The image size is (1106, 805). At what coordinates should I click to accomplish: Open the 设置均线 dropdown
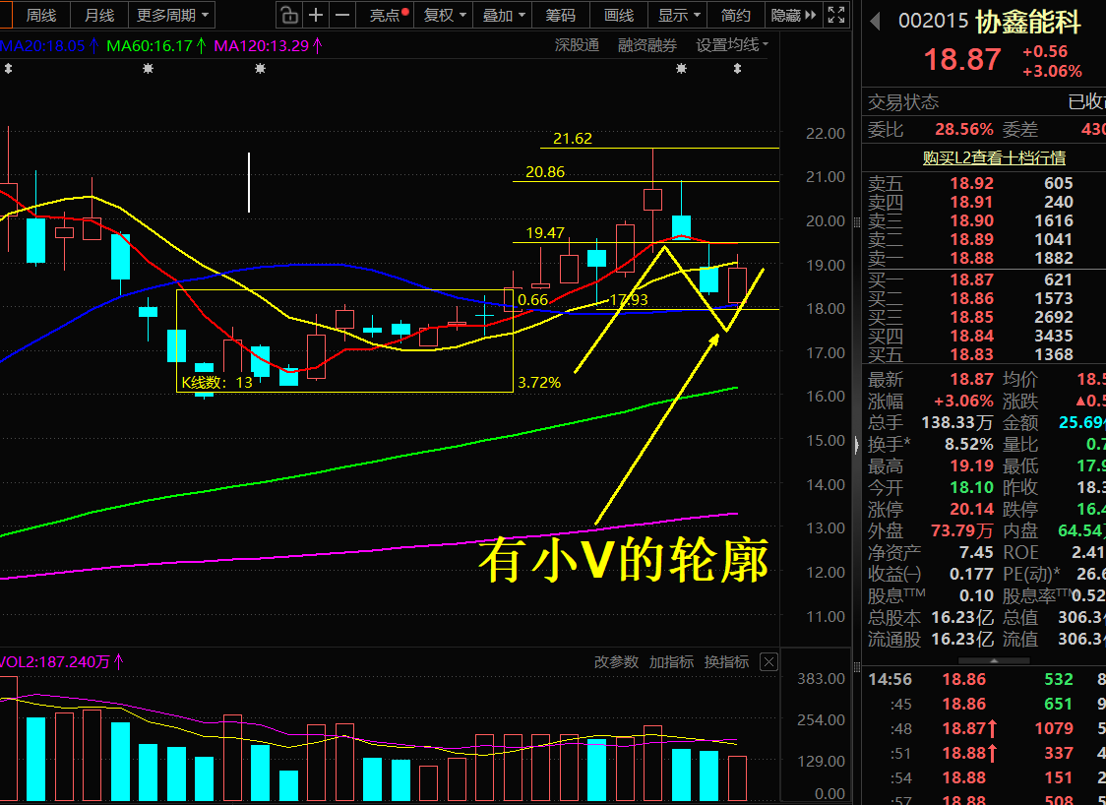pyautogui.click(x=732, y=45)
